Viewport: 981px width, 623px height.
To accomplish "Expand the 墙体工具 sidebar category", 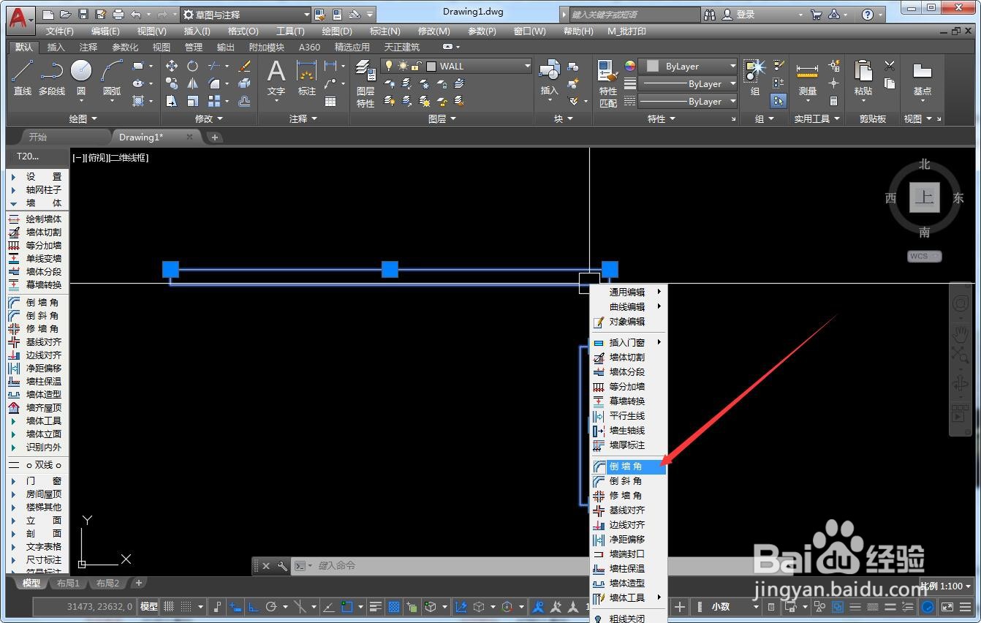I will [35, 421].
